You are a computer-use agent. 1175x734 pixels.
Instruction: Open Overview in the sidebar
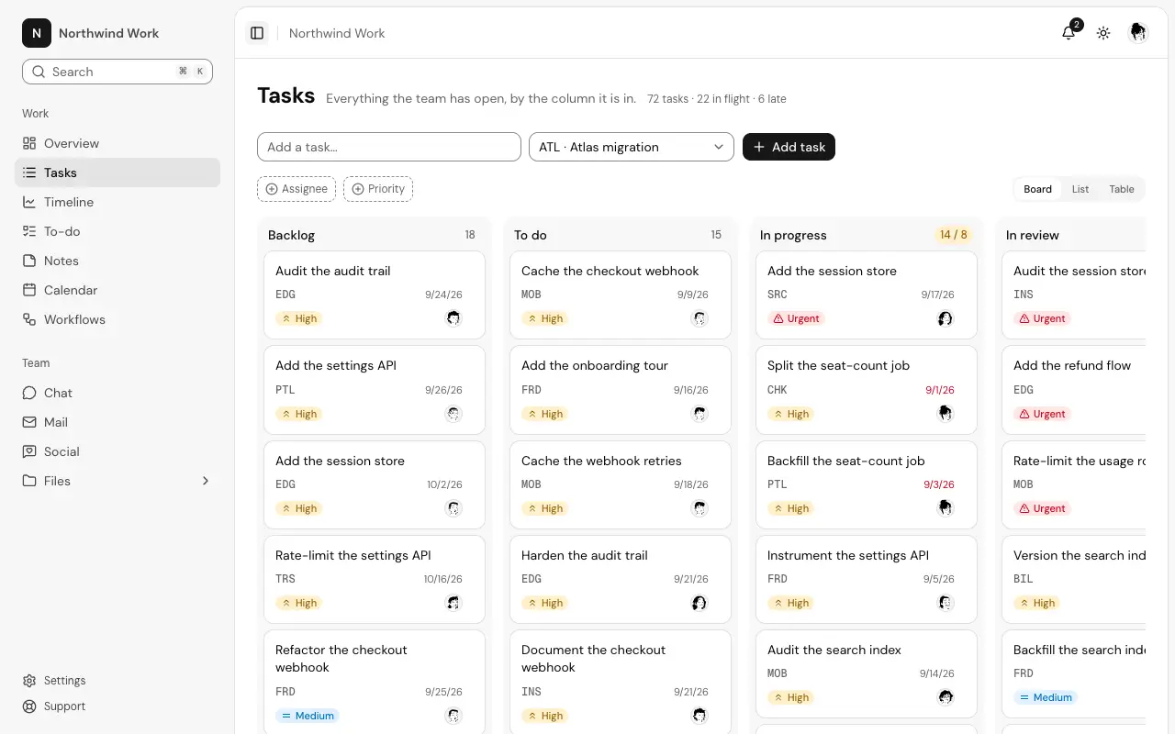click(117, 143)
